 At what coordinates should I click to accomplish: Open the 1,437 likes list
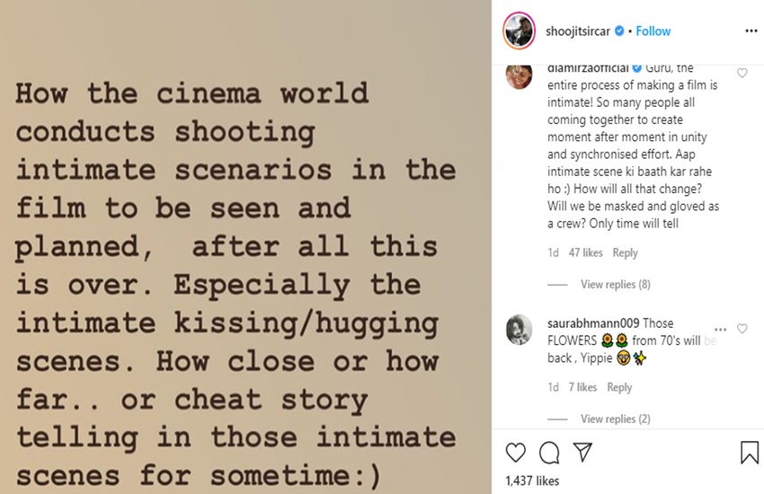530,481
